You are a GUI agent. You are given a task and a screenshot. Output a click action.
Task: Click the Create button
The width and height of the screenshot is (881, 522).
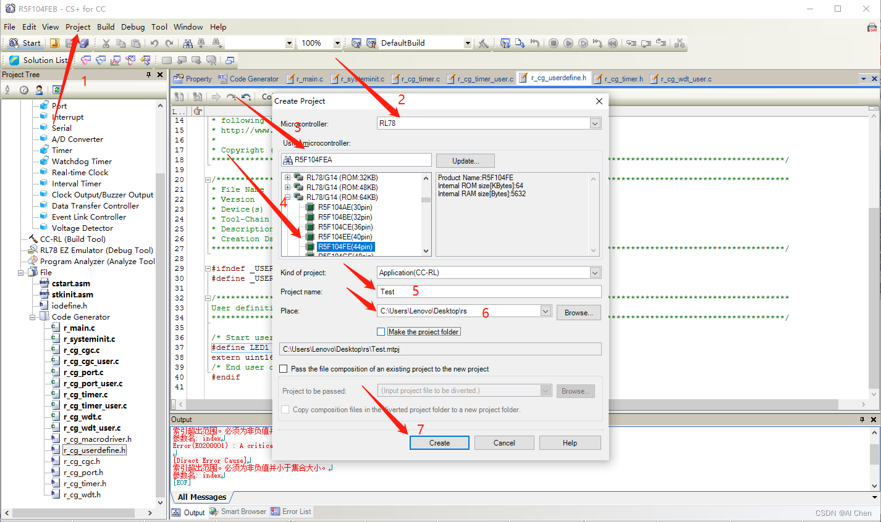point(439,443)
